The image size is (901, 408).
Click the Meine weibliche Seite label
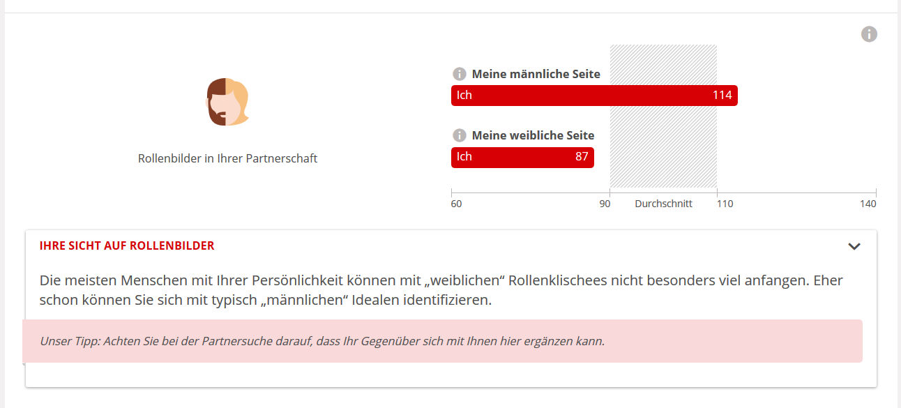point(533,135)
